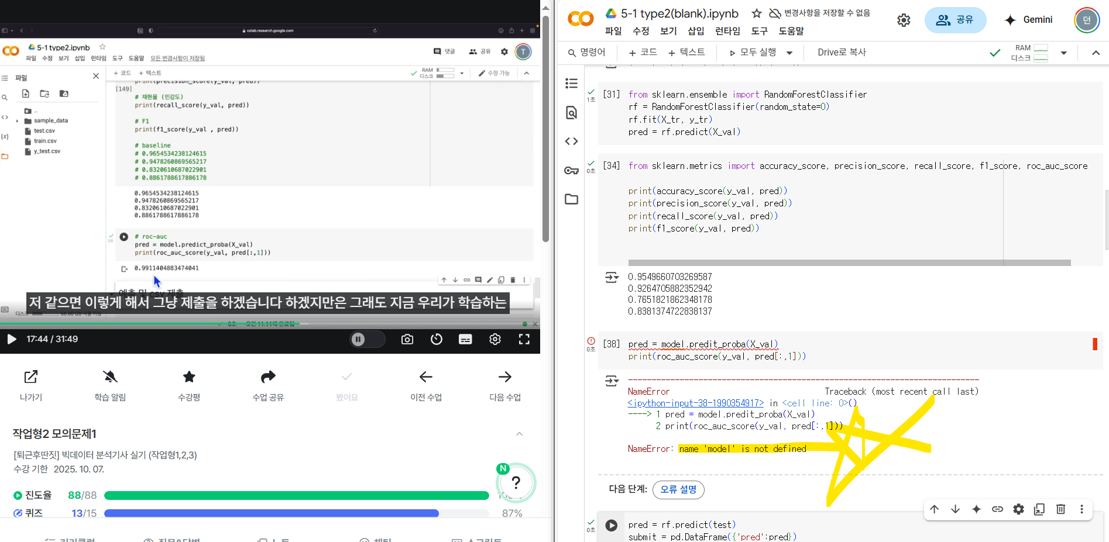Toggle output view for NameError cell
This screenshot has width=1109, height=542.
coord(612,381)
